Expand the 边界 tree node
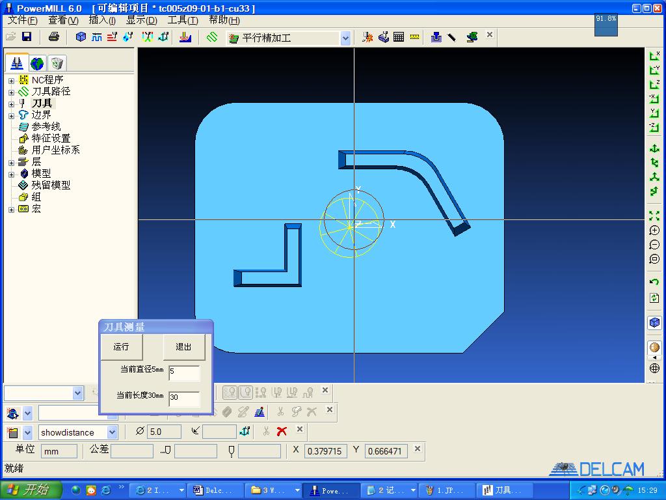Image resolution: width=666 pixels, height=500 pixels. (12, 116)
